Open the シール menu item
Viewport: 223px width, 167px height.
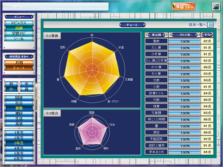tap(19, 39)
